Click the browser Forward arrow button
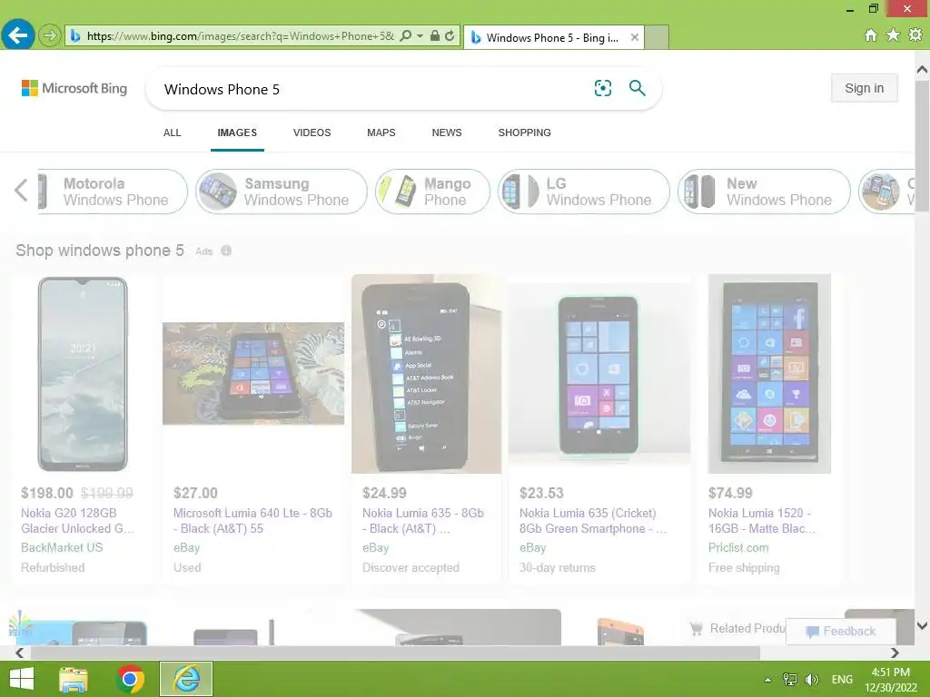930x697 pixels. tap(50, 35)
